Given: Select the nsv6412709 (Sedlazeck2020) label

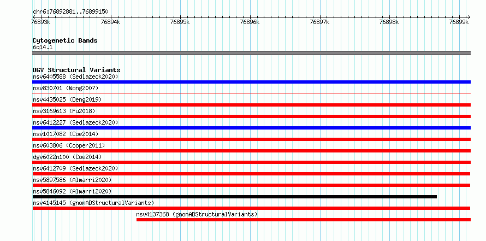Looking at the screenshot, I should point(75,168).
